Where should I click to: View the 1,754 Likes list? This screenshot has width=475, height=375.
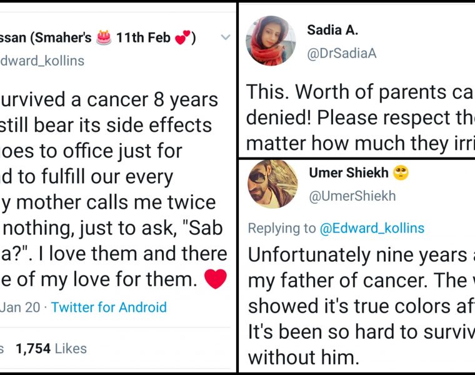coord(51,349)
